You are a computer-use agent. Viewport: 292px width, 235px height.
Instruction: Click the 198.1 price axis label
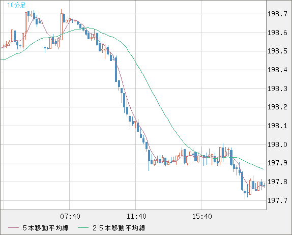(277, 126)
